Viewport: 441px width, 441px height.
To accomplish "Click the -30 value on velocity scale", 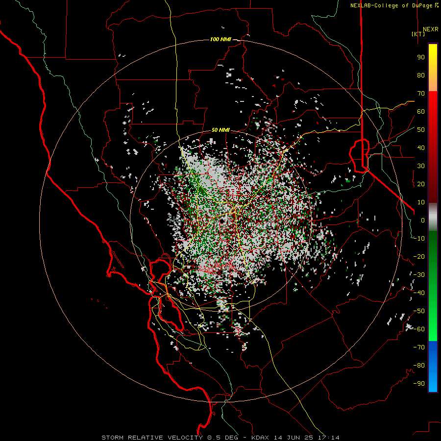I will tap(419, 275).
